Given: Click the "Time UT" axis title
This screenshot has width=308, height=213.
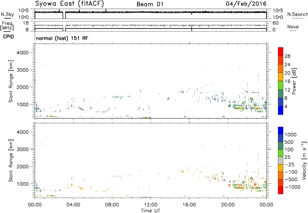Looking at the screenshot, I should point(151,211).
